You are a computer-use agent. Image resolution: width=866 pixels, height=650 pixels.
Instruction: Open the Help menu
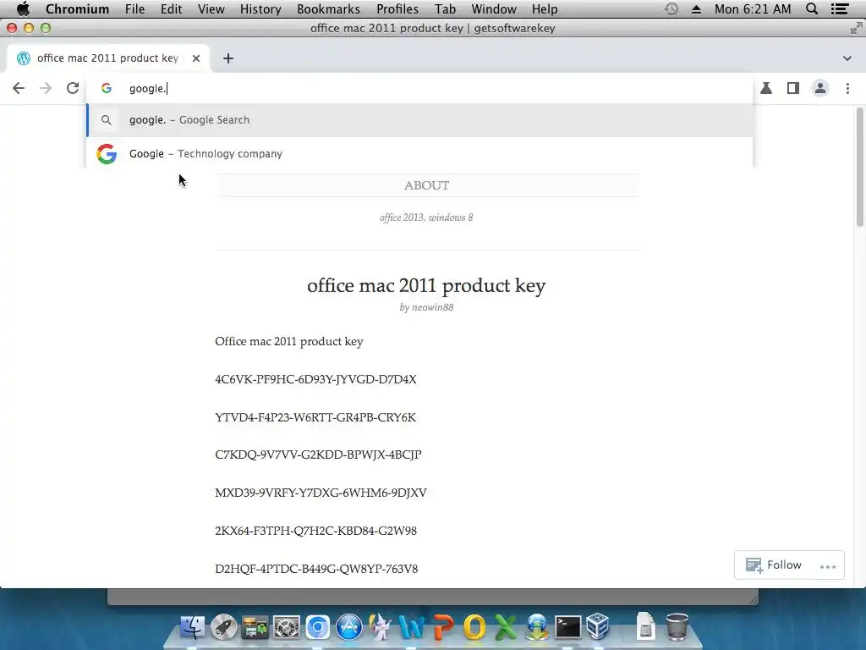coord(545,8)
